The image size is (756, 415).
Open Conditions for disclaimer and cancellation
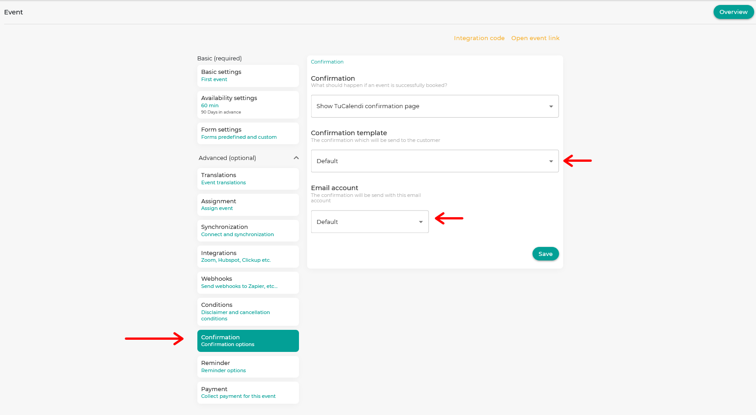(247, 311)
